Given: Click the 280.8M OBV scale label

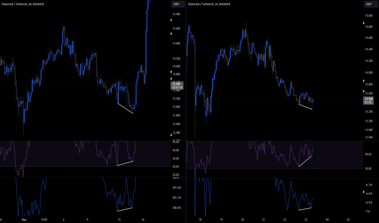Looking at the screenshot, I should tap(176, 208).
